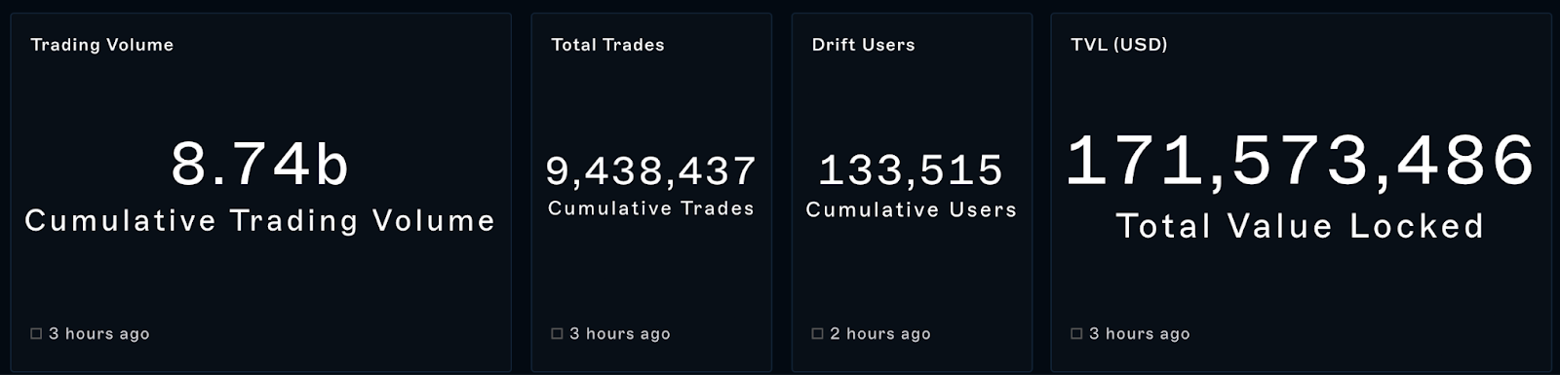
Task: Click the update icon in TVL (USD) panel
Action: pyautogui.click(x=1076, y=334)
